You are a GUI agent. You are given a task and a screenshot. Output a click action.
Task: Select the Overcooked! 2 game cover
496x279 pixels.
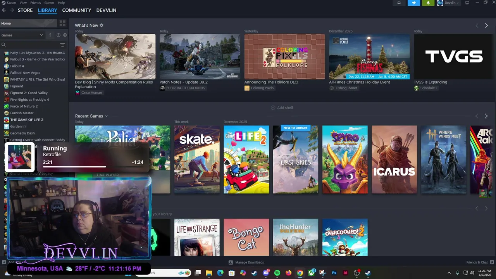345,237
